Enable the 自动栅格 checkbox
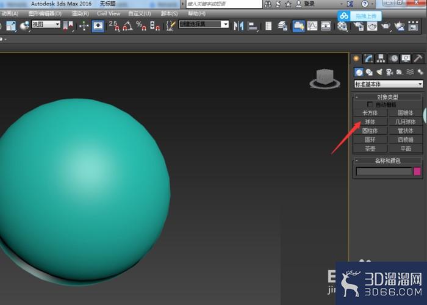This screenshot has width=427, height=305. click(x=370, y=104)
